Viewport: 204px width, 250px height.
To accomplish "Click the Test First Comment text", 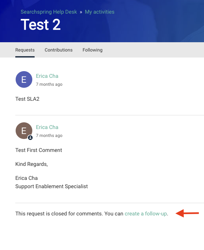I will click(39, 150).
